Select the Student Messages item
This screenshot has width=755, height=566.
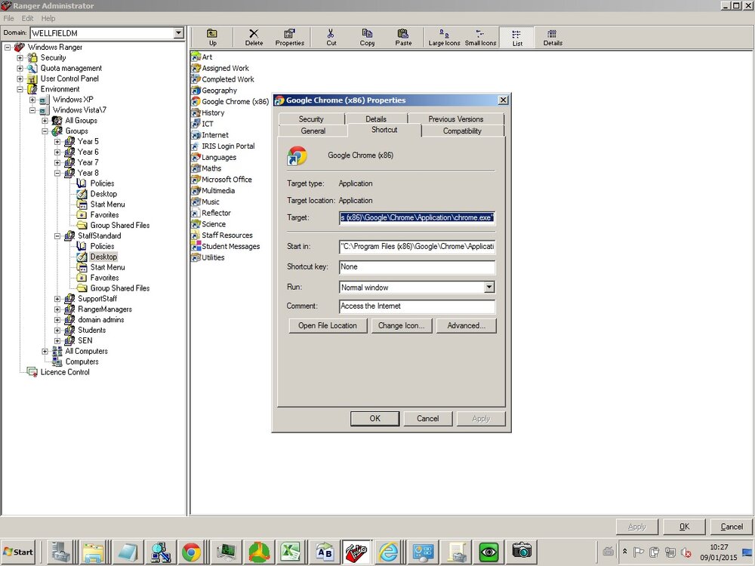click(225, 247)
